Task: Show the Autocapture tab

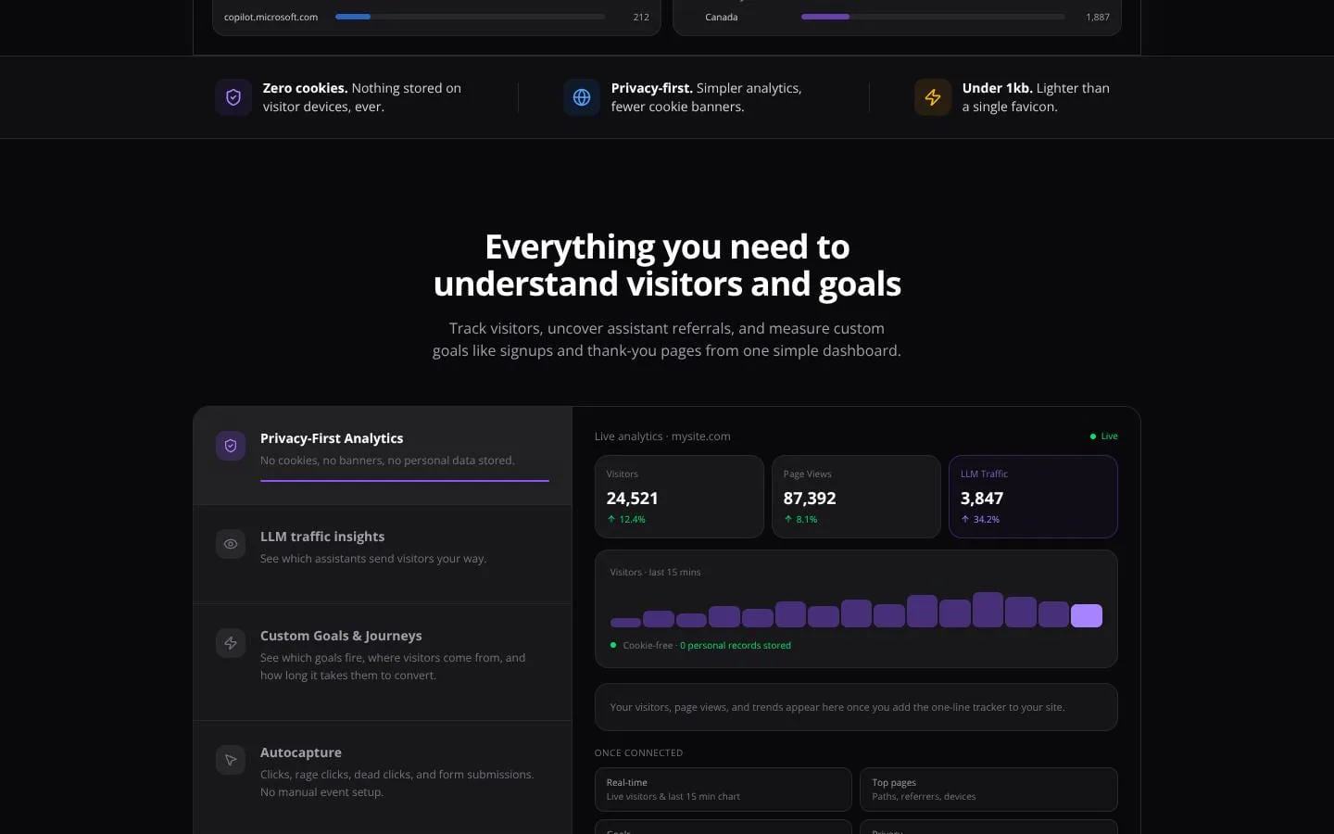Action: (x=383, y=777)
